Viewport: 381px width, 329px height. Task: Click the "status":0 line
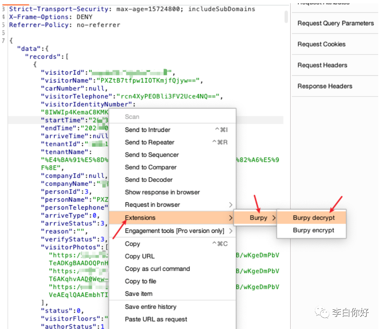(62, 311)
